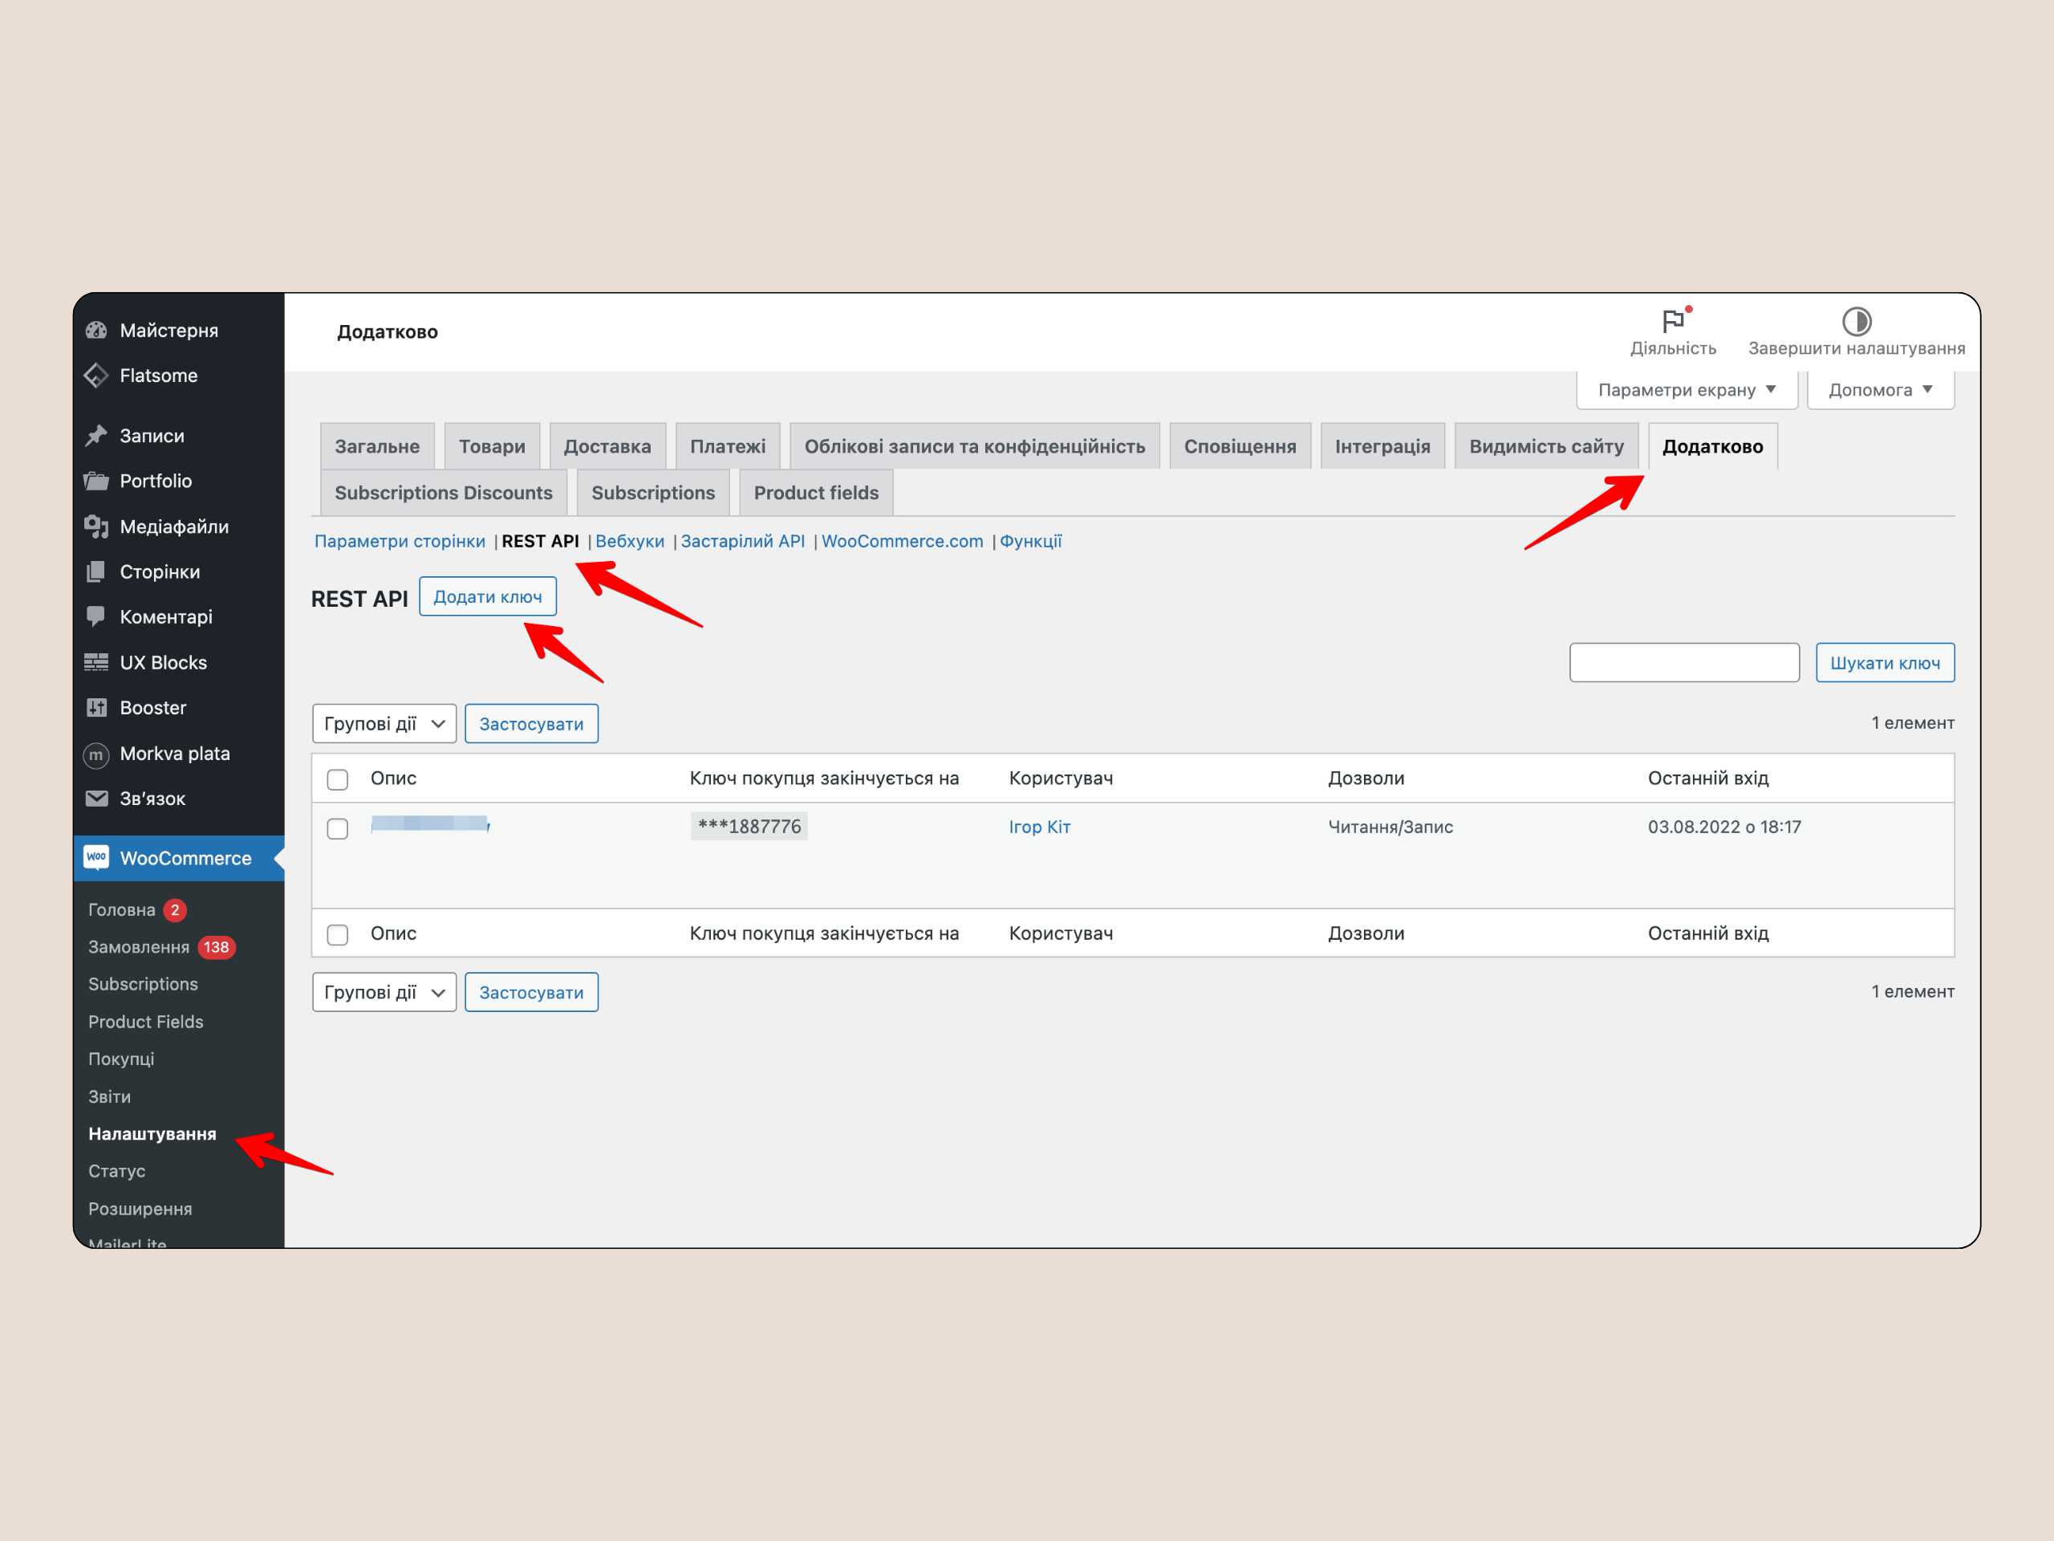The image size is (2054, 1541).
Task: Click the Майстерня dashboard icon
Action: (95, 331)
